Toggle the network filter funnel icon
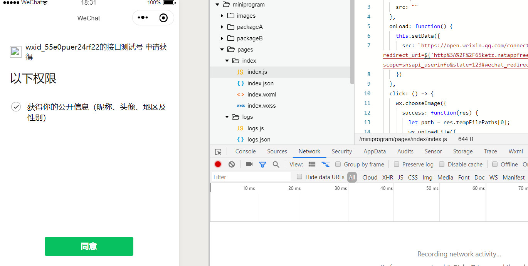The height and width of the screenshot is (266, 528). click(x=262, y=164)
